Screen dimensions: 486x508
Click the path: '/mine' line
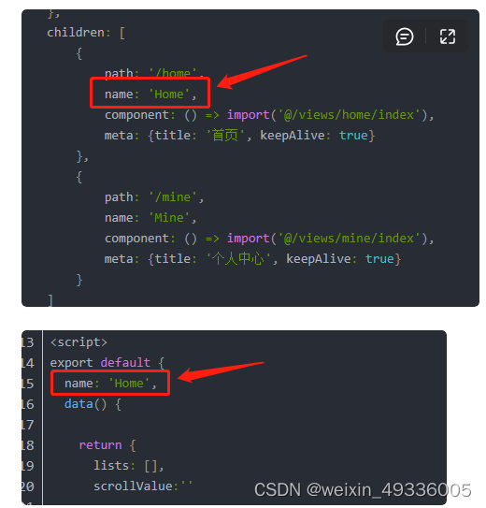(x=154, y=197)
